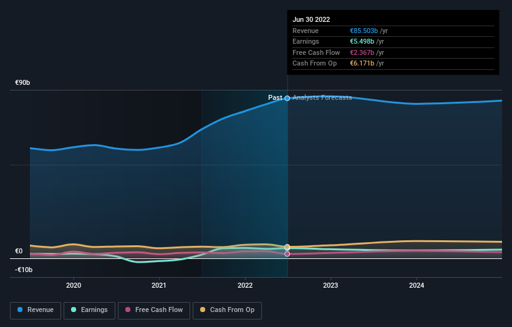This screenshot has height=327, width=512.
Task: Click the Revenue value €85.503b
Action: (x=364, y=31)
